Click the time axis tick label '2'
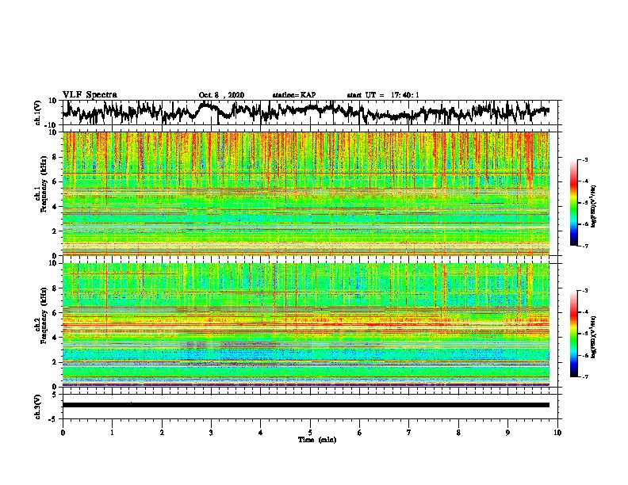Screen dimensions: 628x485 [162, 433]
